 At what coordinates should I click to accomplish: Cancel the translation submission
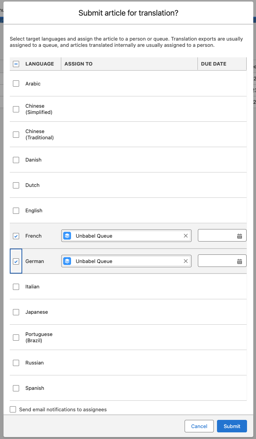click(199, 426)
